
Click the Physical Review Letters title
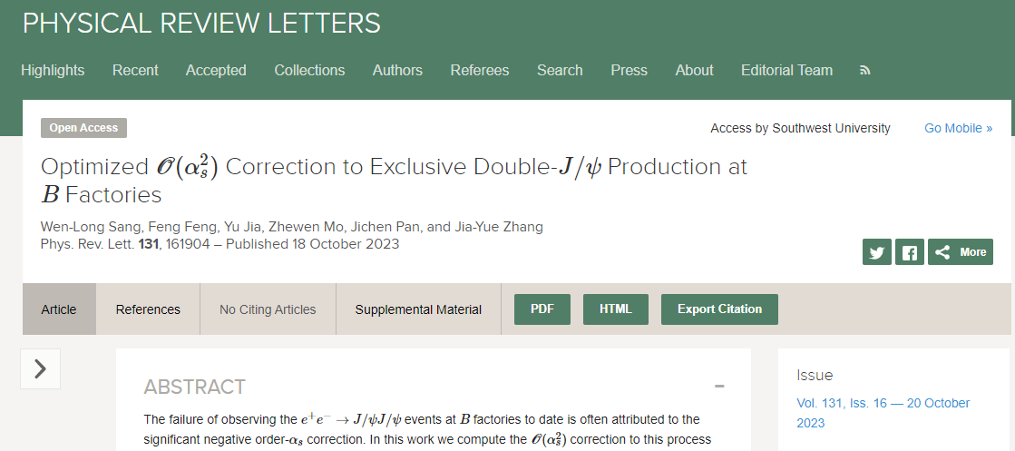pyautogui.click(x=201, y=24)
